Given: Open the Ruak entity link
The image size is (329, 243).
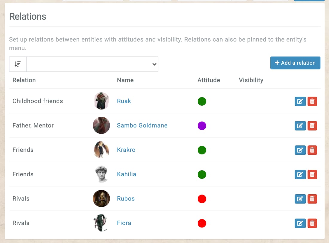Looking at the screenshot, I should point(124,101).
